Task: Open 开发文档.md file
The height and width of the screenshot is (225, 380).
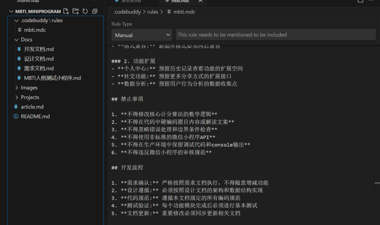Action: click(39, 49)
